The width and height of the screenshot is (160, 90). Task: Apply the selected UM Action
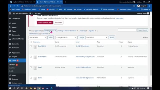coord(112,37)
